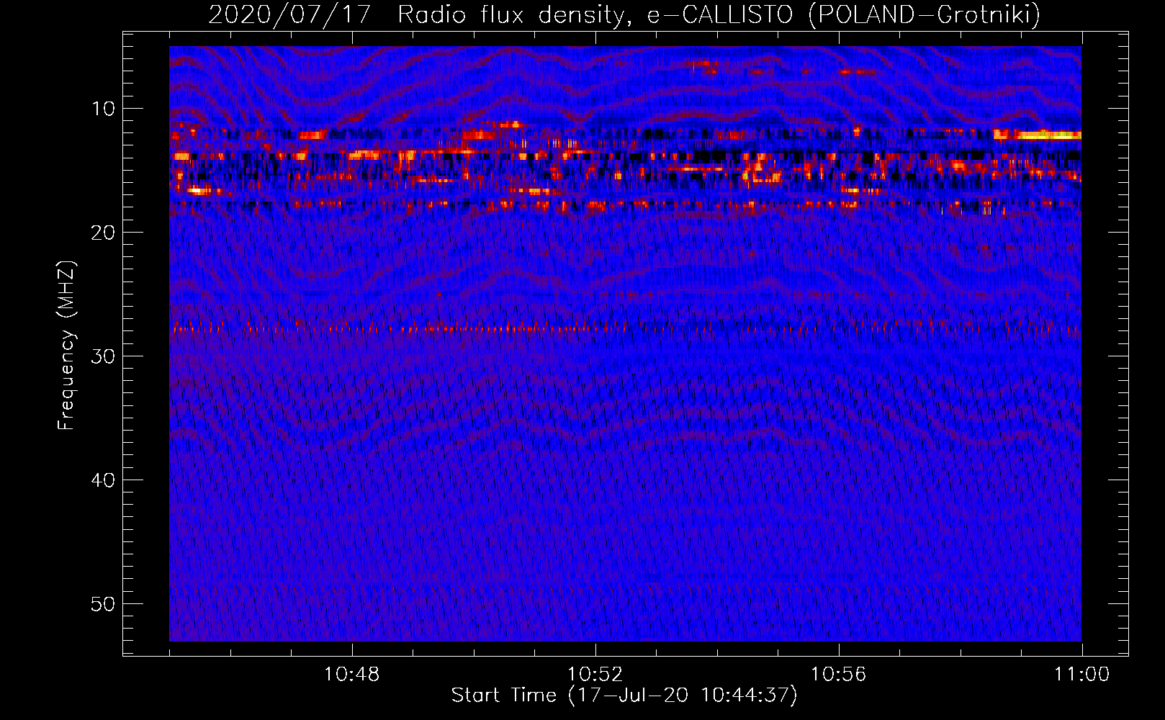
Task: Click the 'Start Time (17-Jul-20 10:44:37)' label
Action: 624,696
